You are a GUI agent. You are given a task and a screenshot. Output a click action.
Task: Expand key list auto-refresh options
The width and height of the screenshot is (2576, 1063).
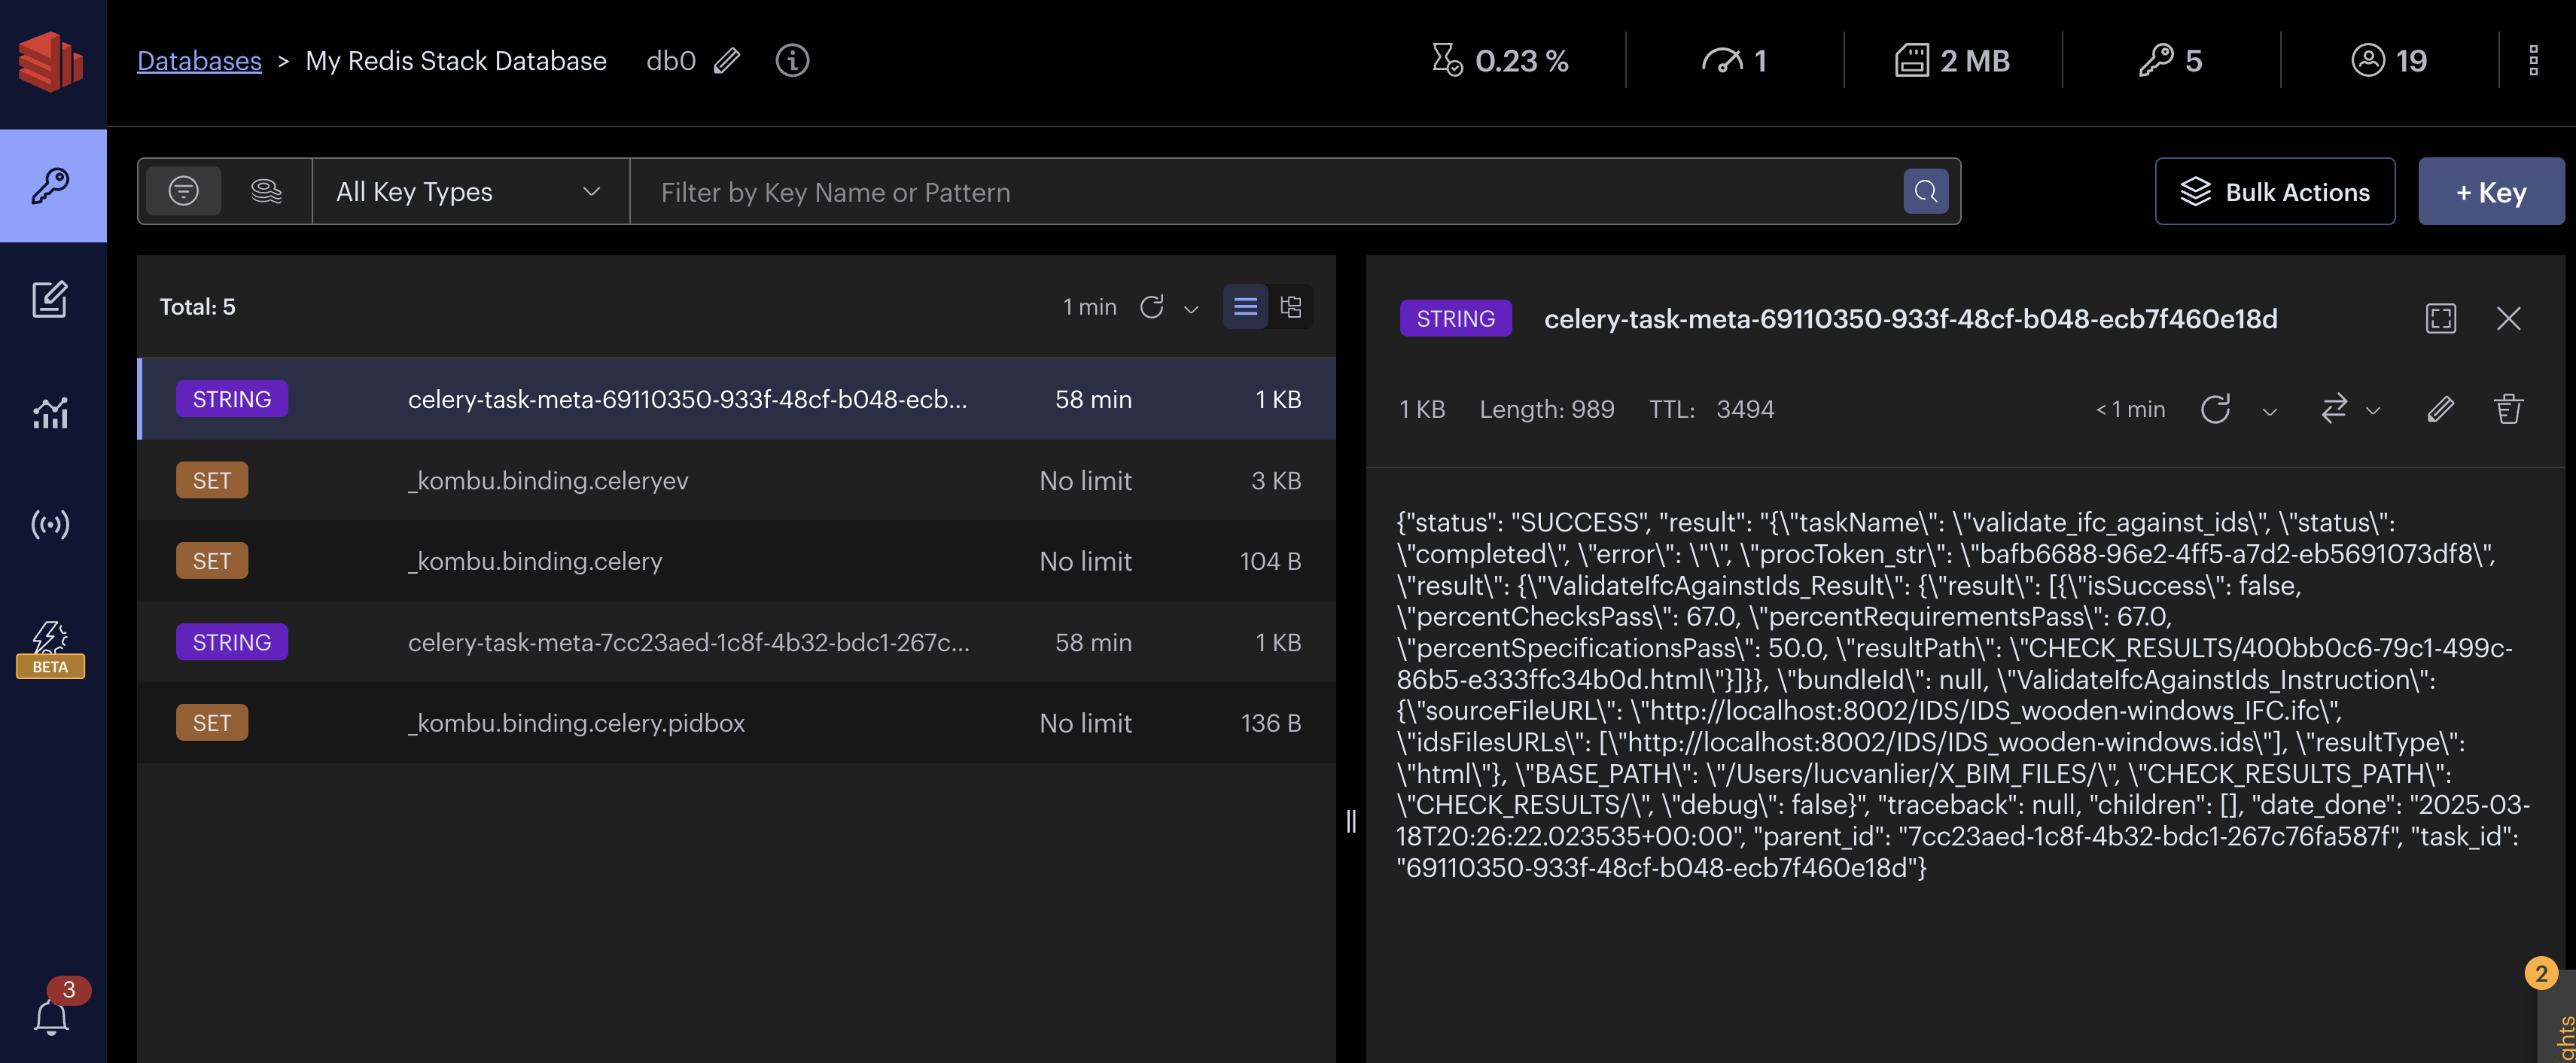[x=1191, y=309]
